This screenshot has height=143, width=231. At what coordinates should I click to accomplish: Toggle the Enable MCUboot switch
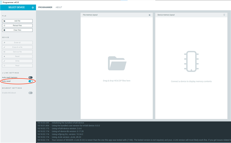click(x=30, y=93)
